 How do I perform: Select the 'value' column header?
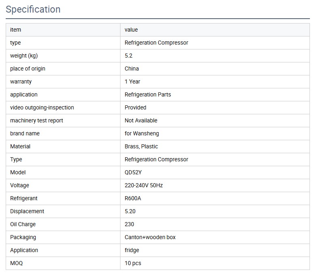131,30
